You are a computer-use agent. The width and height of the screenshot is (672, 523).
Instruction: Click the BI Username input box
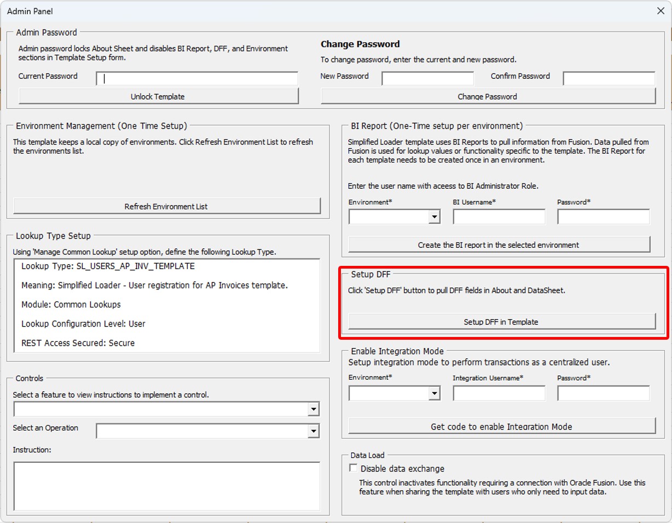click(499, 217)
